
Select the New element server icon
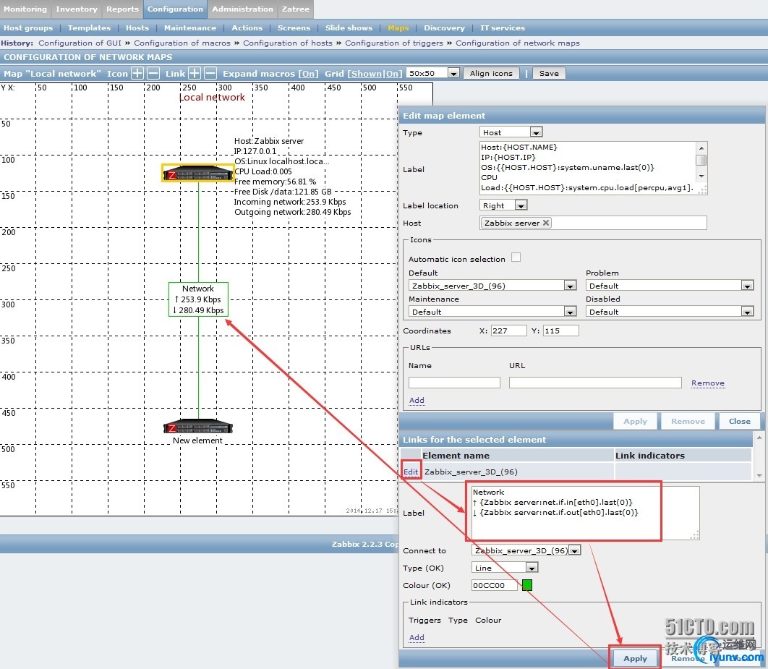click(x=198, y=426)
